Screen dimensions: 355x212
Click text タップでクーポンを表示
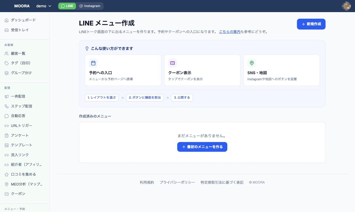tap(185, 79)
